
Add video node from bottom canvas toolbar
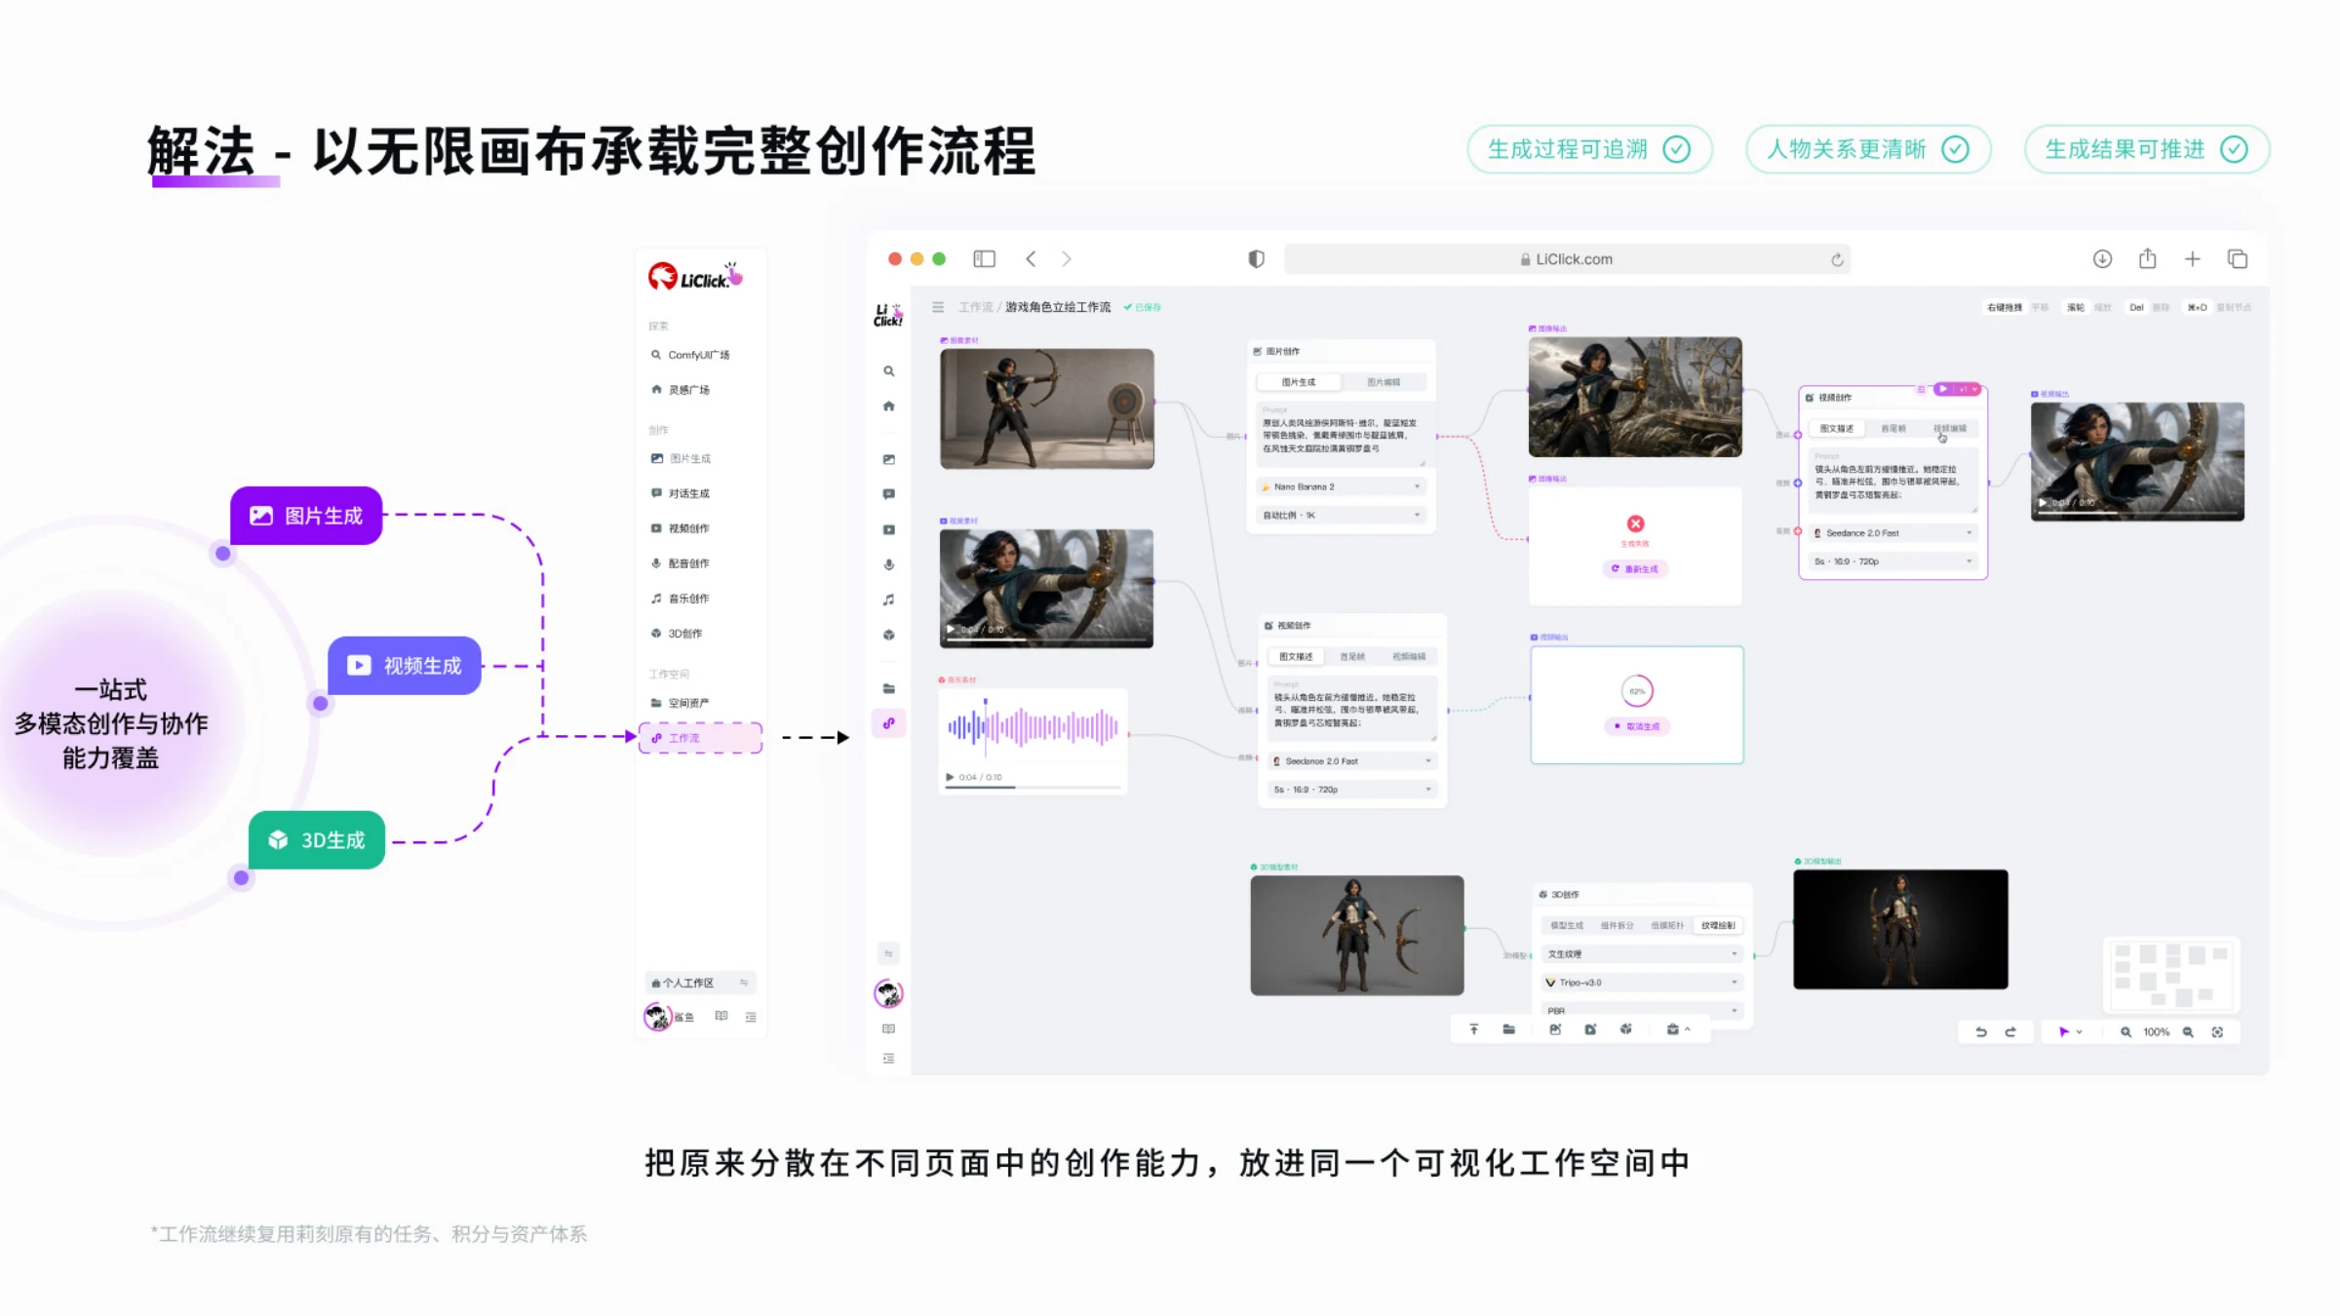coord(1590,1029)
